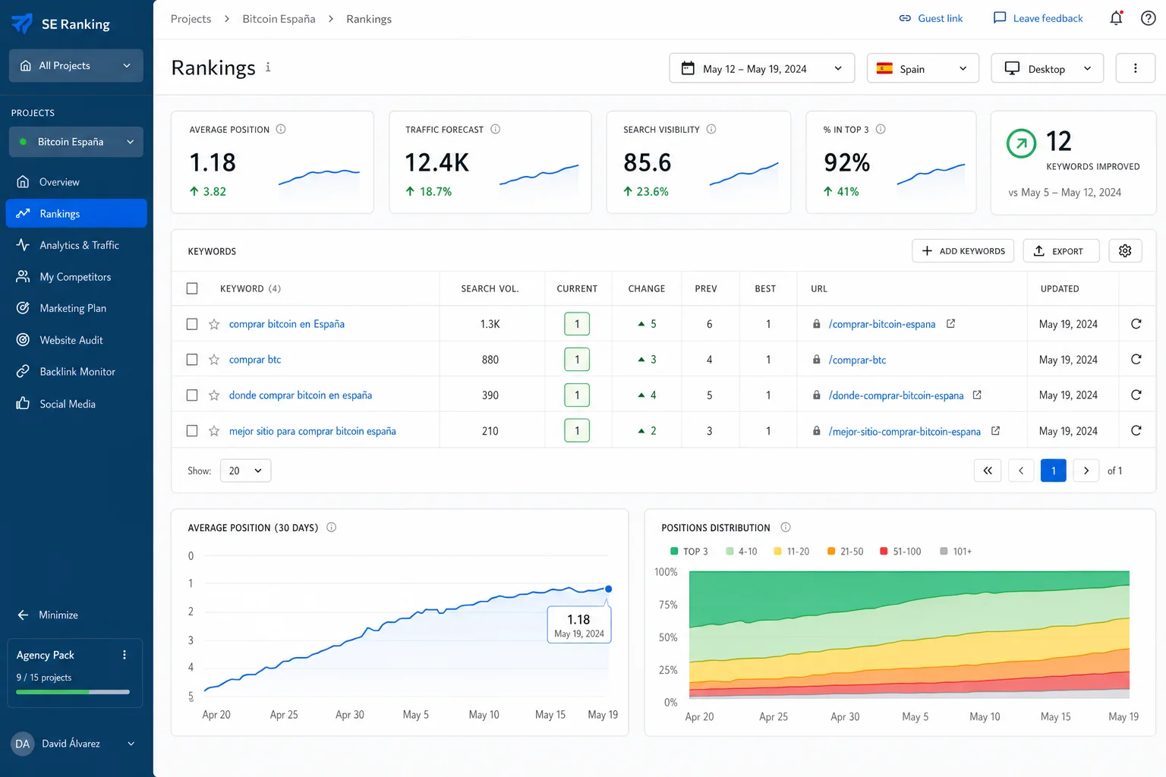Image resolution: width=1166 pixels, height=777 pixels.
Task: Star 'mejor sitio para comprar bitcoin españa'
Action: 214,431
